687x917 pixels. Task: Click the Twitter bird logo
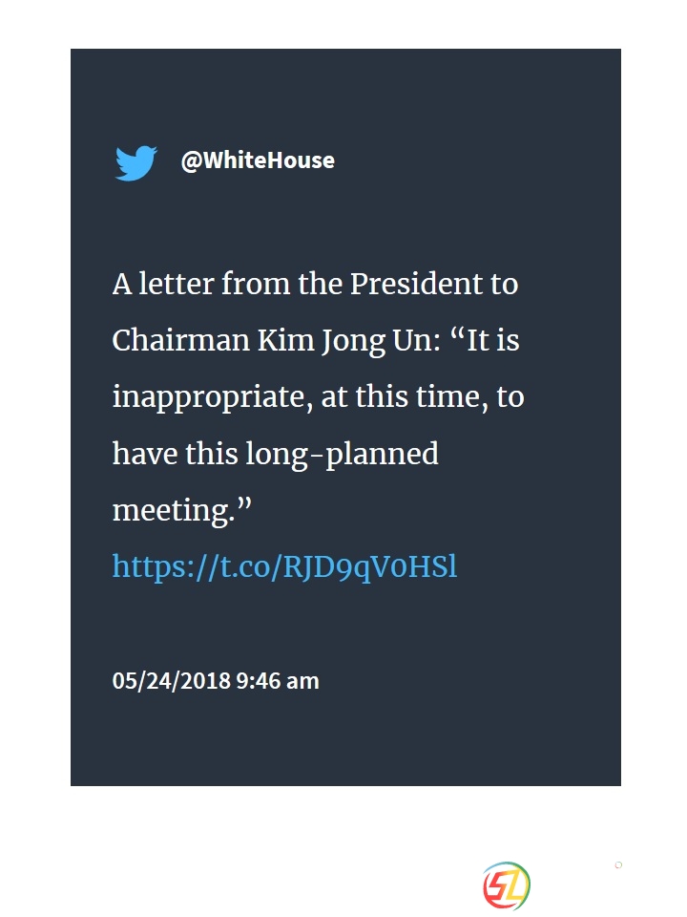135,162
